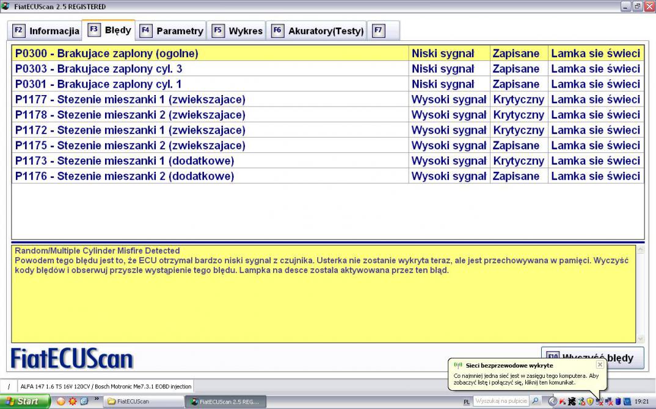
Task: Click orange quick launch icon next to Start
Action: (61, 402)
